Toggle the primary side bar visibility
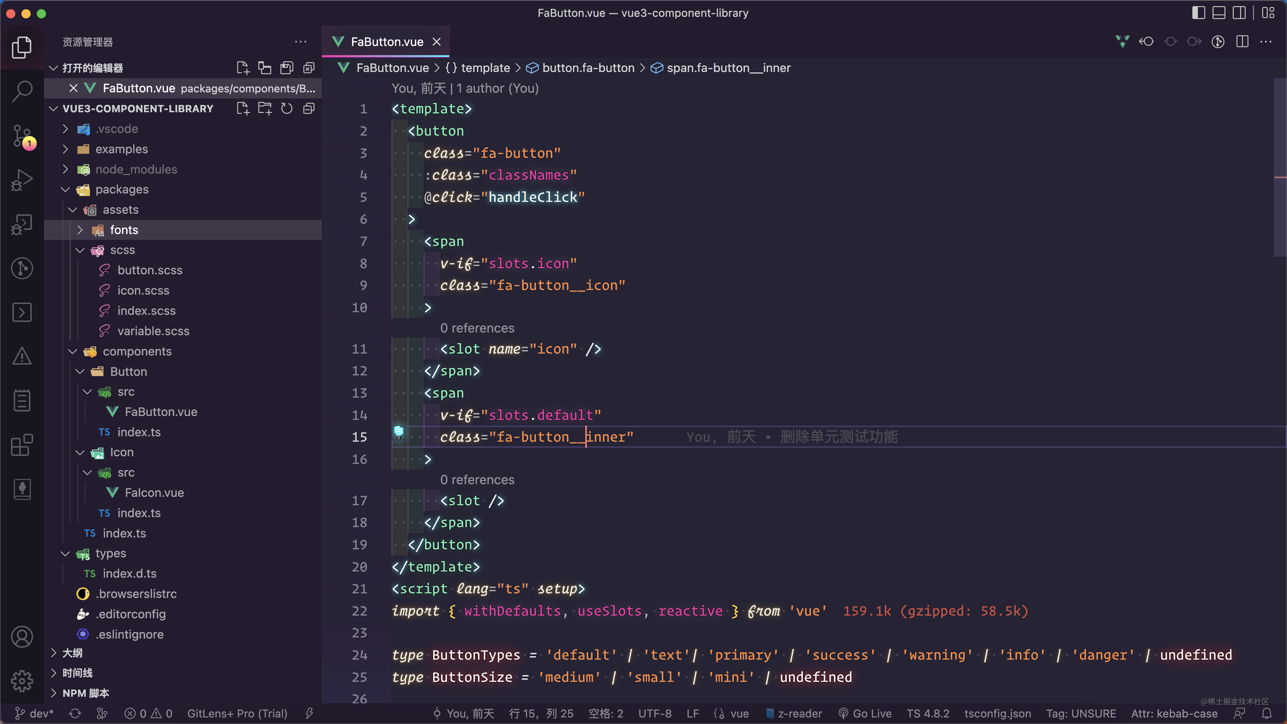The width and height of the screenshot is (1287, 724). pyautogui.click(x=1198, y=13)
